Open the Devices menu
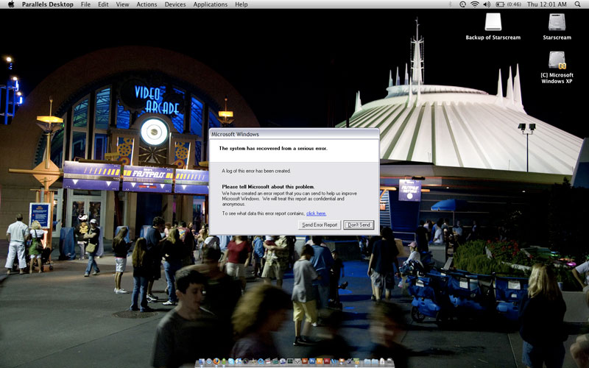The height and width of the screenshot is (368, 589). coord(175,4)
